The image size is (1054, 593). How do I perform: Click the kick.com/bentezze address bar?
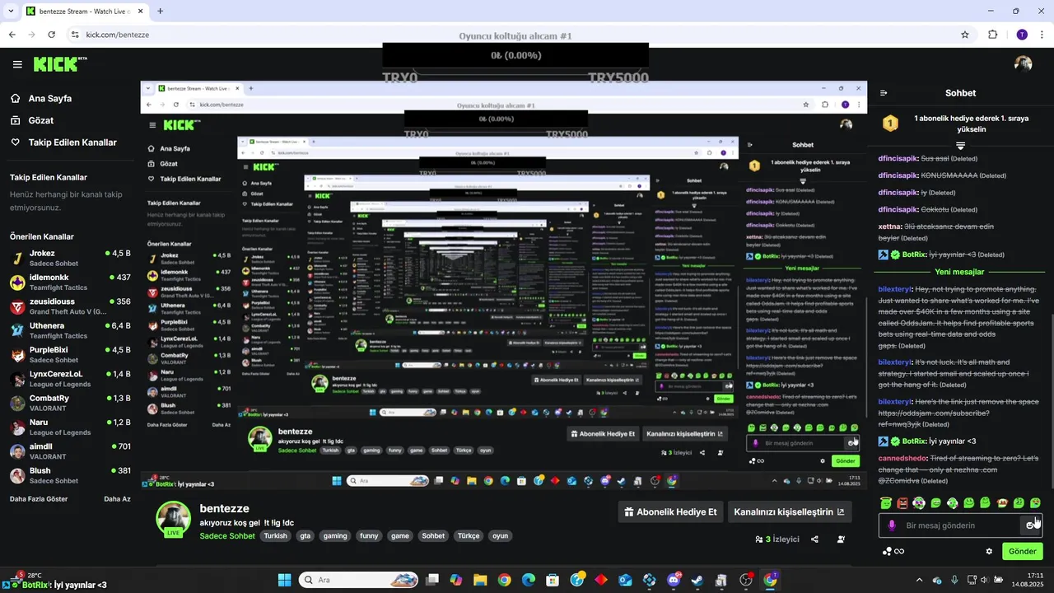[511, 35]
